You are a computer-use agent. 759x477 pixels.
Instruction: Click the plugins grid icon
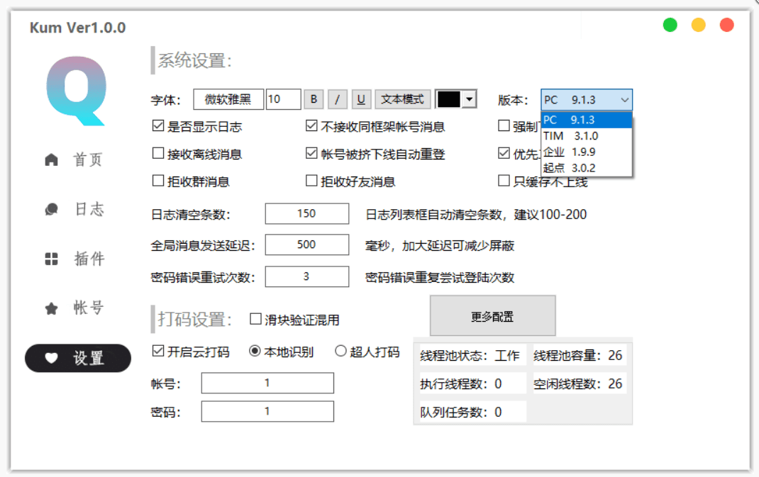pos(51,259)
